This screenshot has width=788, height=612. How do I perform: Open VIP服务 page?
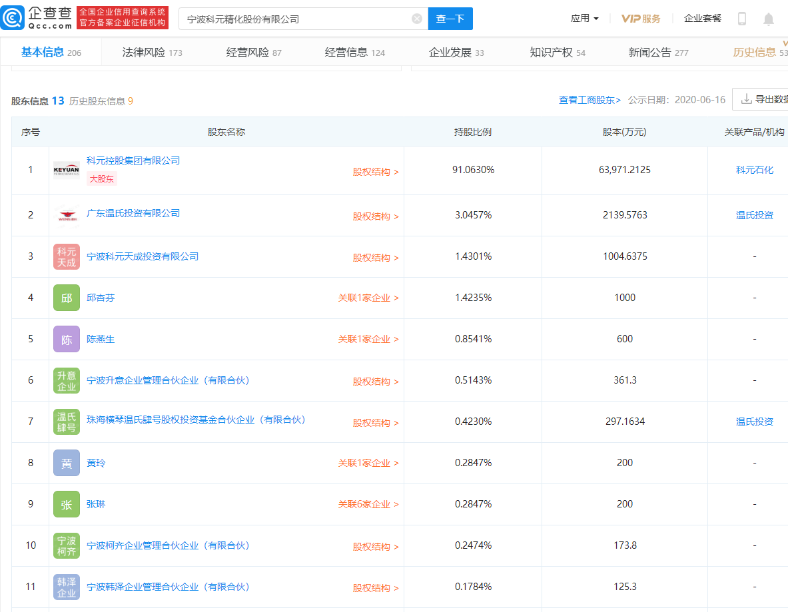(641, 19)
